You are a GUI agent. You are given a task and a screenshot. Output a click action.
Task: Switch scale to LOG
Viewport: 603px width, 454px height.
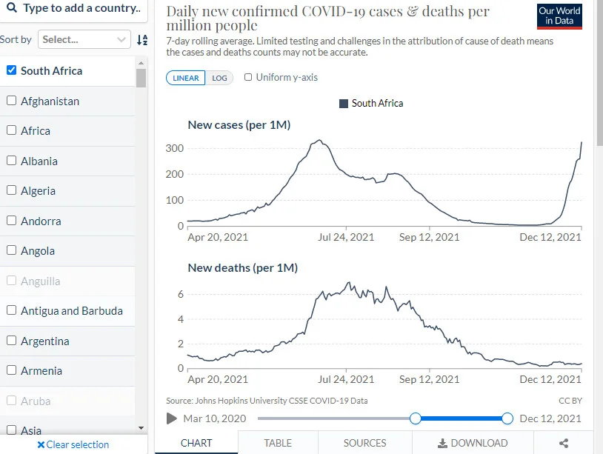[x=219, y=78]
